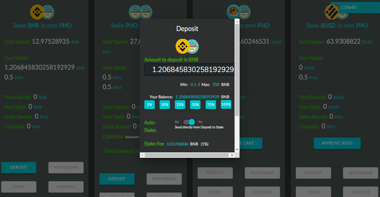380x197 pixels.
Task: Click 'Stake BUSD to earn PHO' heading
Action: coord(337,26)
